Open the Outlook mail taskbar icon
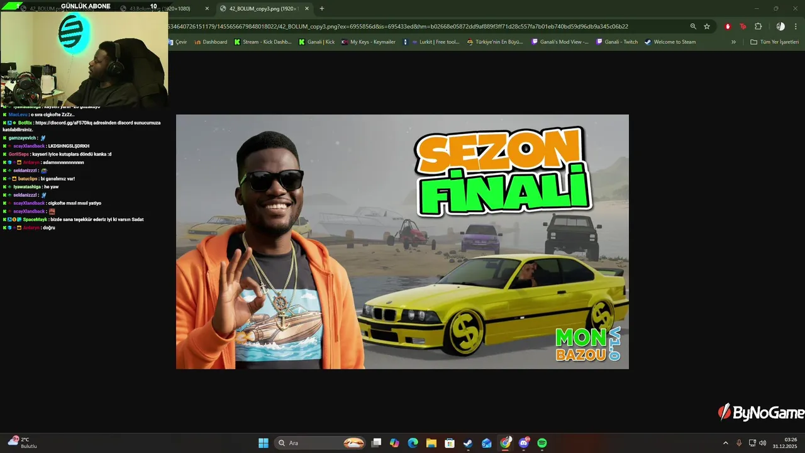The image size is (805, 453). 486,443
